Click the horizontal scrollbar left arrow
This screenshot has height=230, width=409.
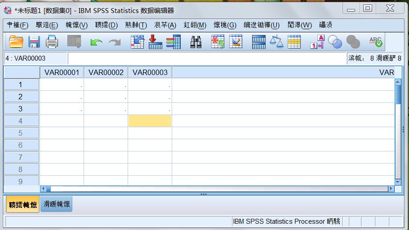(x=43, y=189)
